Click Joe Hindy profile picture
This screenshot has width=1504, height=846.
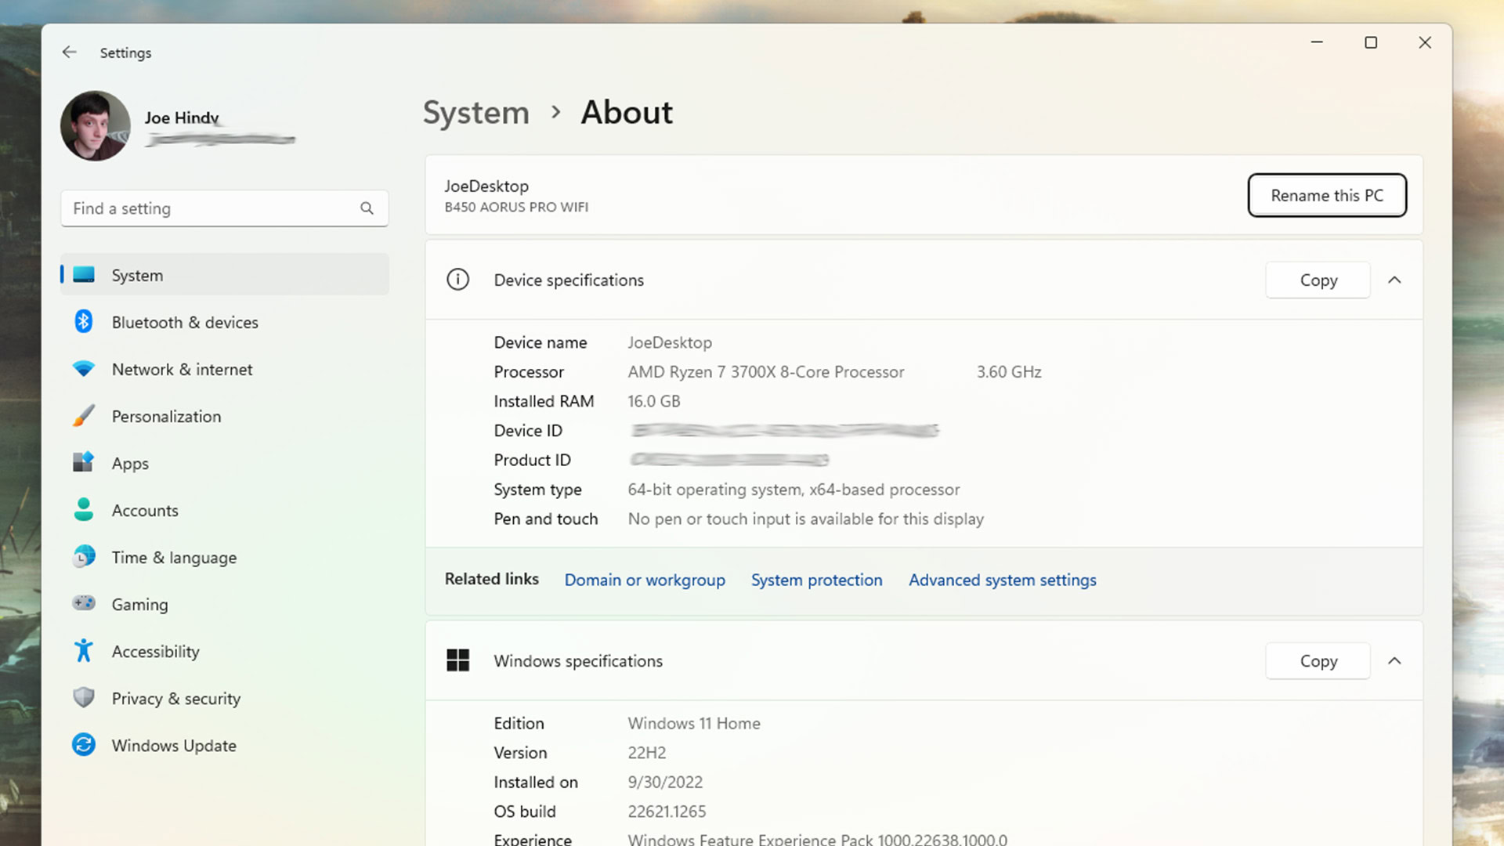tap(95, 125)
